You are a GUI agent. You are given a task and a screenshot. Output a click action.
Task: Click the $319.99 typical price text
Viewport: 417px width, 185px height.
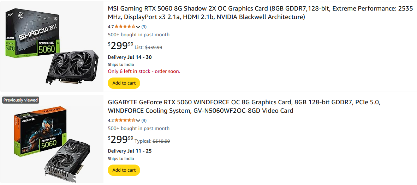coord(161,141)
